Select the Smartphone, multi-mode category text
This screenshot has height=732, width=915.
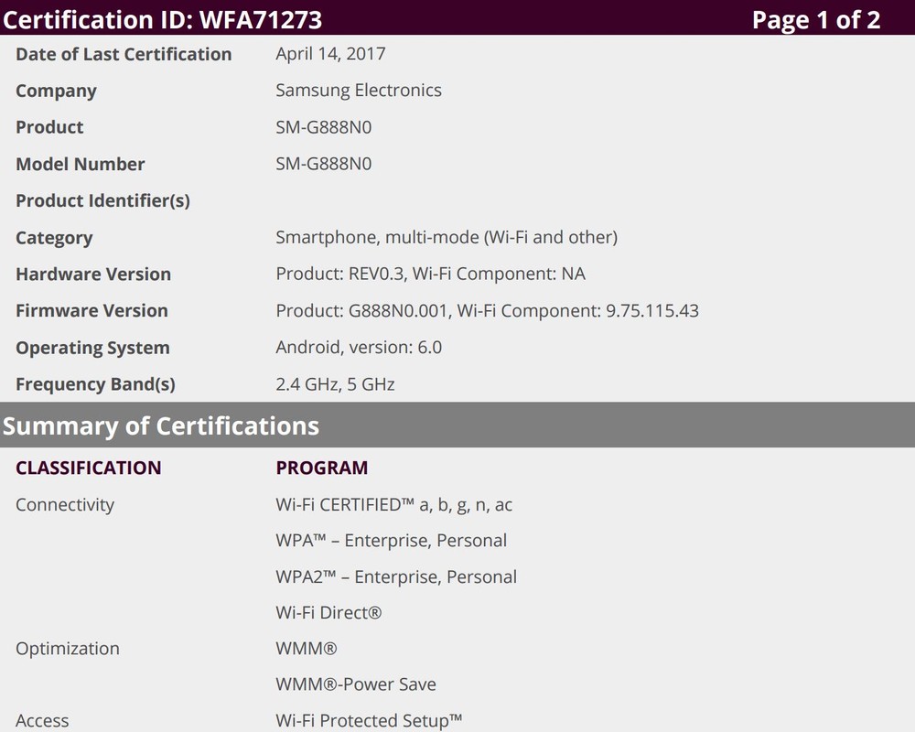coord(447,238)
